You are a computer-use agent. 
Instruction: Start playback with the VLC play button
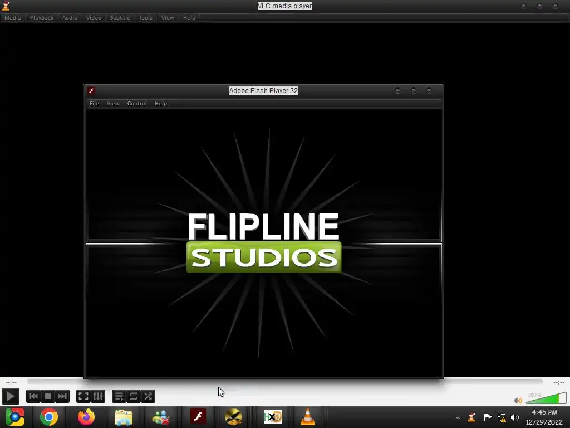10,396
